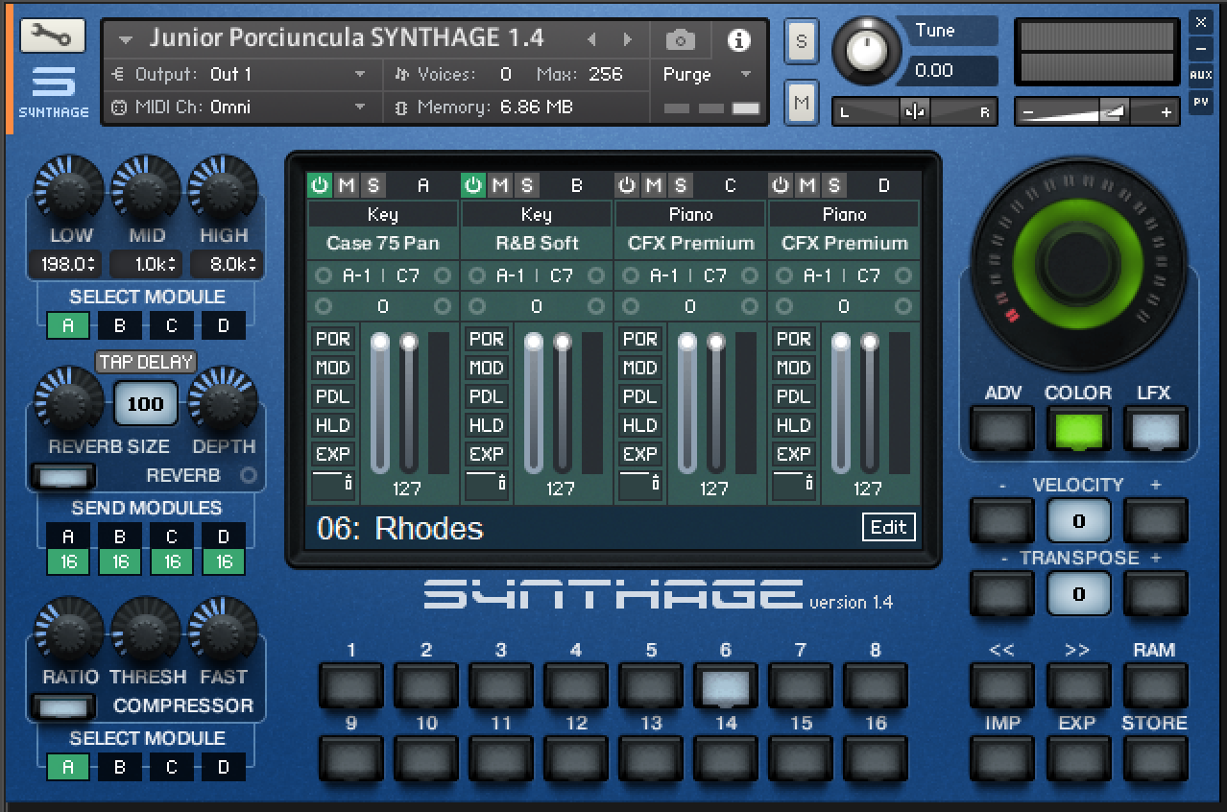This screenshot has height=812, width=1227.
Task: Click the green COLOR button
Action: [1078, 428]
